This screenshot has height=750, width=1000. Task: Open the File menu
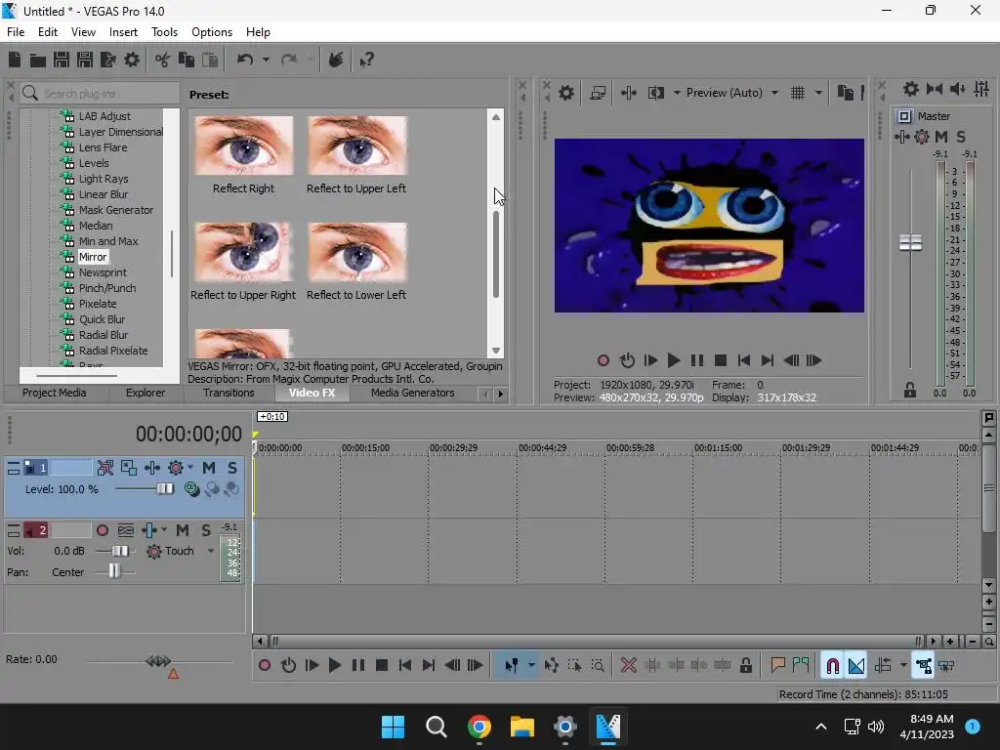click(x=16, y=32)
